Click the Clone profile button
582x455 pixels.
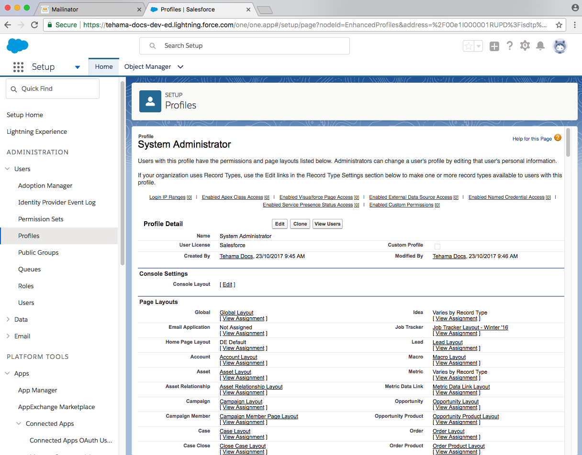(300, 224)
